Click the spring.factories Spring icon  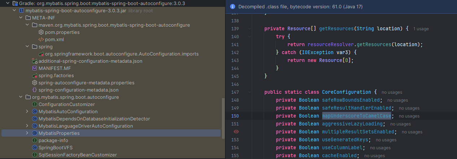point(35,75)
